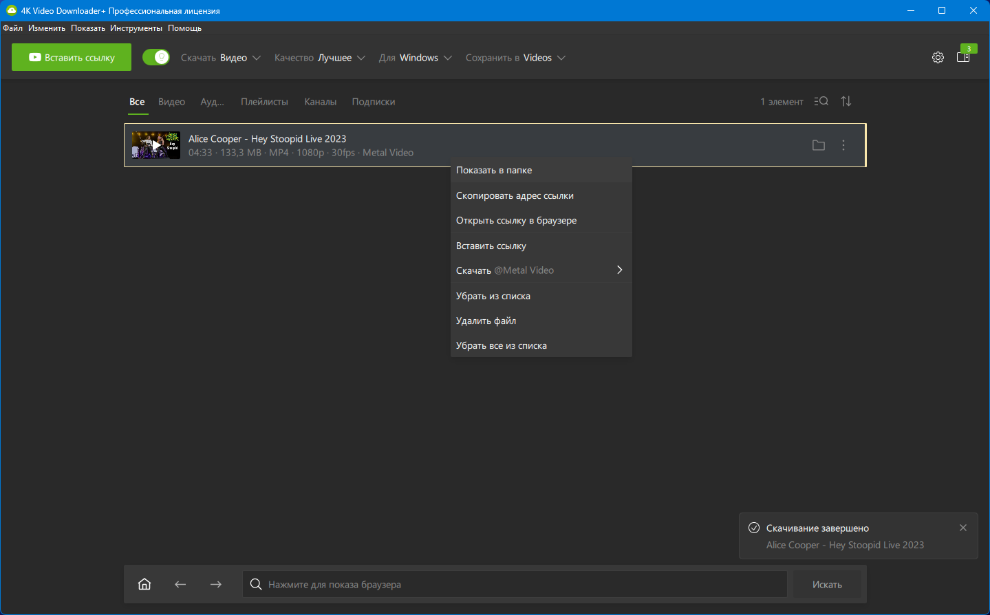
Task: Open the Сохранить в Videos dropdown
Action: tap(515, 58)
